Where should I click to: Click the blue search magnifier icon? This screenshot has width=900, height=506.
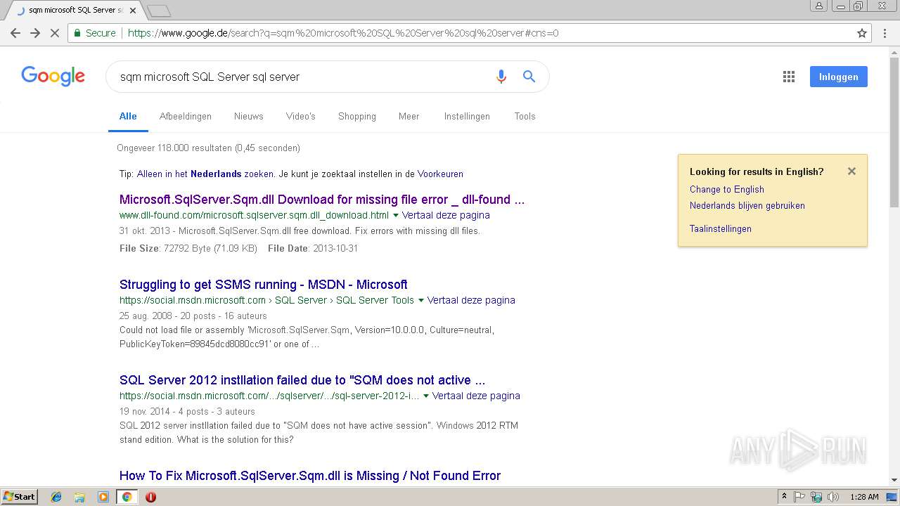pos(529,77)
